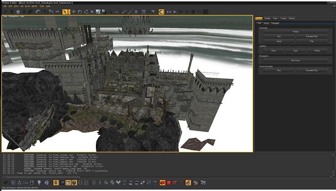Image resolution: width=336 pixels, height=191 pixels.
Task: Choose the Move tool with four-way arrows
Action: 74,12
